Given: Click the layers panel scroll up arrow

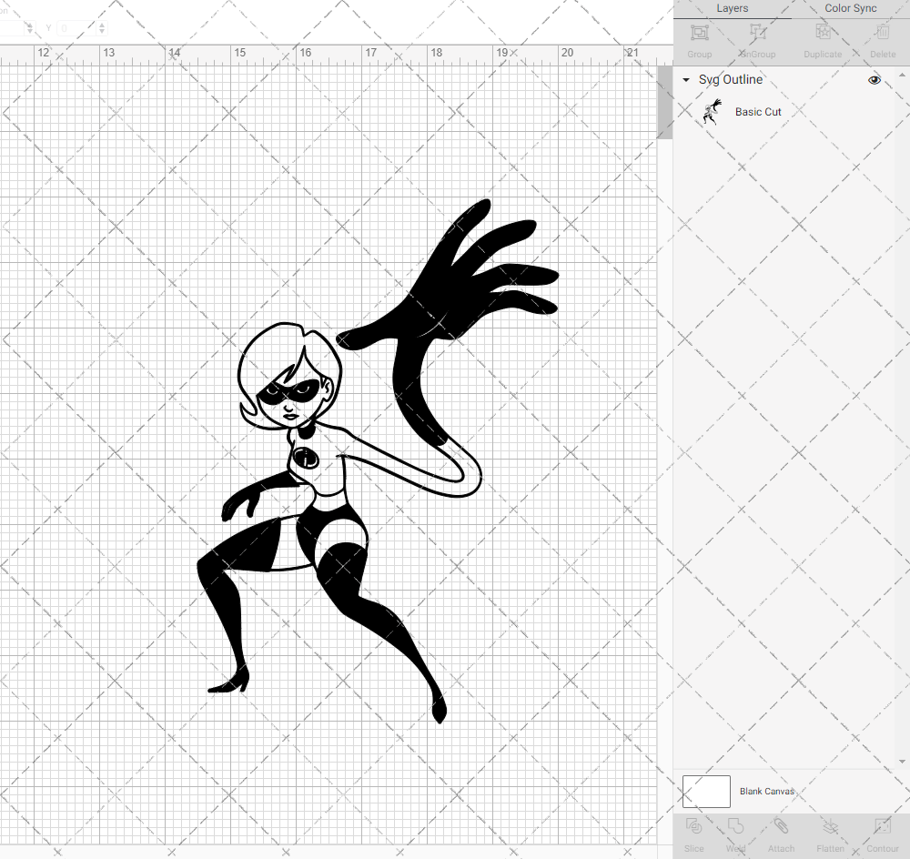Looking at the screenshot, I should coord(902,76).
